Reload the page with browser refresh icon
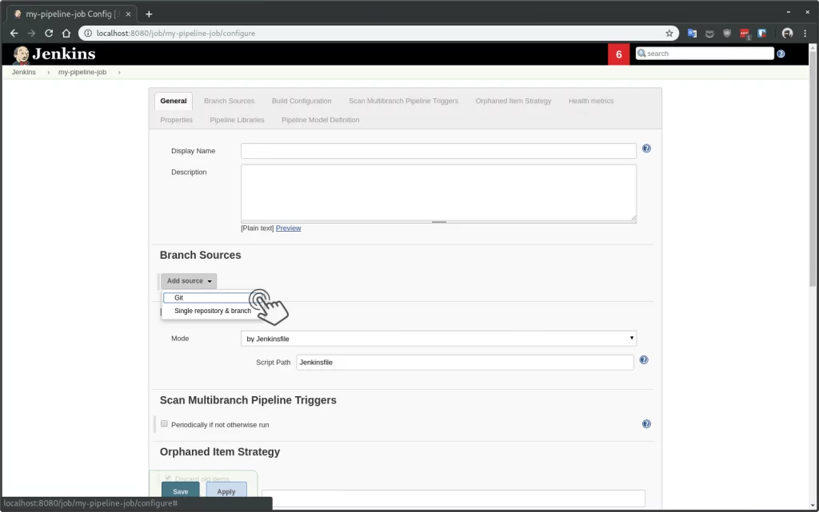The width and height of the screenshot is (819, 512). click(x=49, y=34)
